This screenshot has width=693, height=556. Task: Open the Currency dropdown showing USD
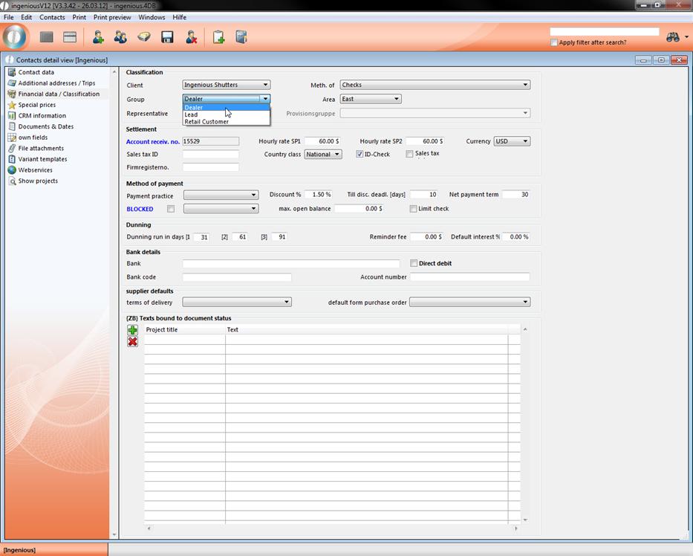click(512, 141)
